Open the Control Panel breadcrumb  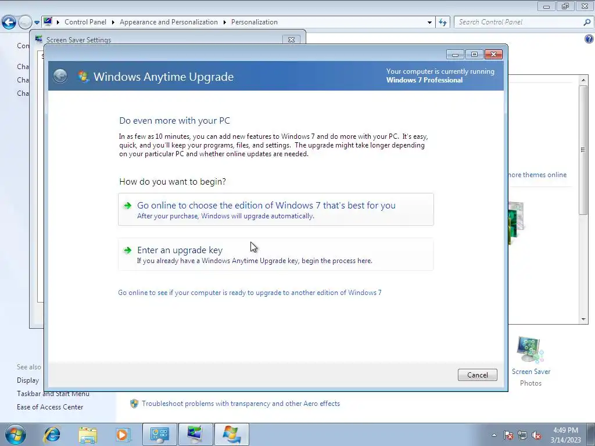(85, 22)
